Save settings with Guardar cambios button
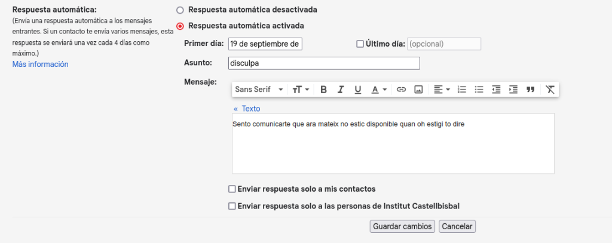The image size is (612, 243). point(402,226)
